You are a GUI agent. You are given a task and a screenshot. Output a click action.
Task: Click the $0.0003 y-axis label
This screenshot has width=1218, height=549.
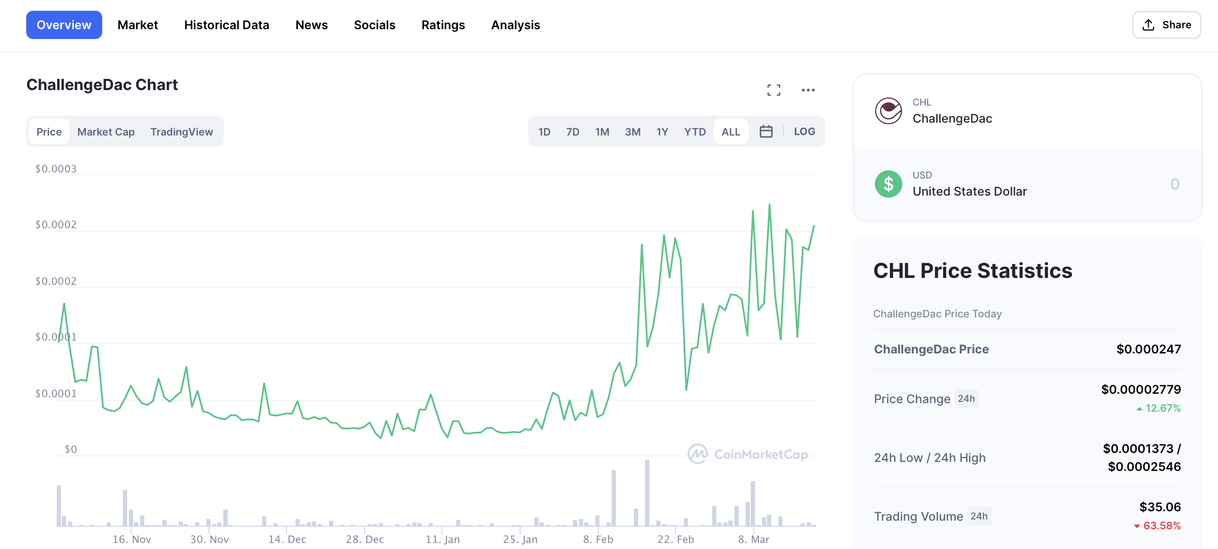[x=56, y=169]
